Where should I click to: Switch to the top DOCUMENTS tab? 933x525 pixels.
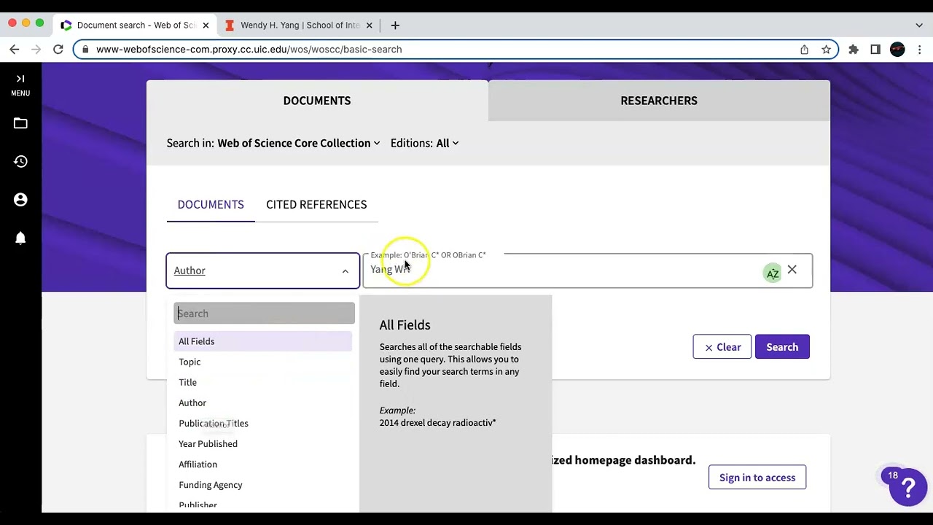point(317,101)
